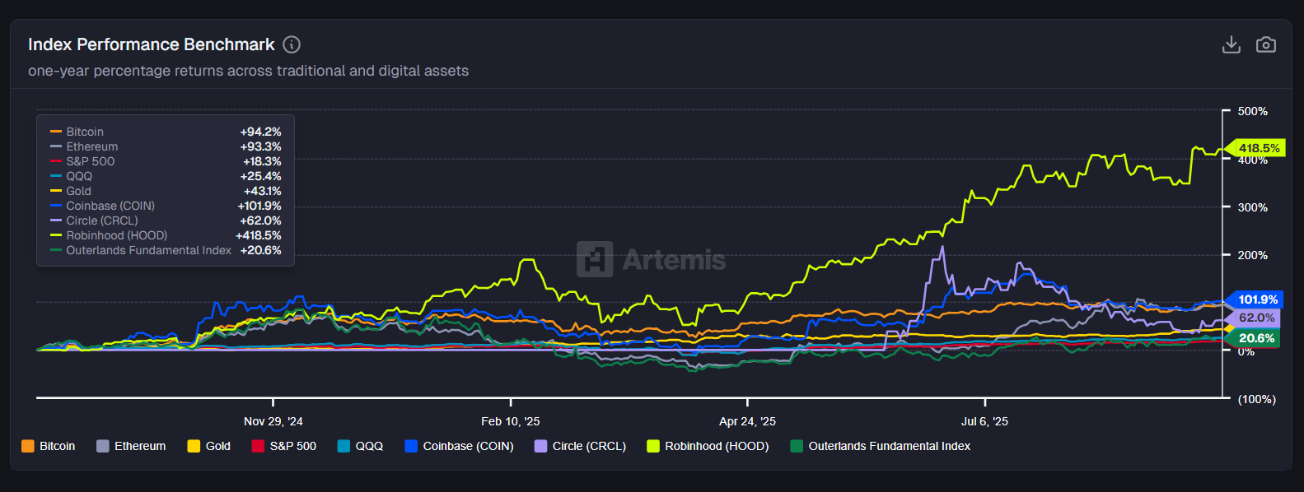Viewport: 1304px width, 492px height.
Task: Click the 500% y-axis label
Action: click(1253, 111)
